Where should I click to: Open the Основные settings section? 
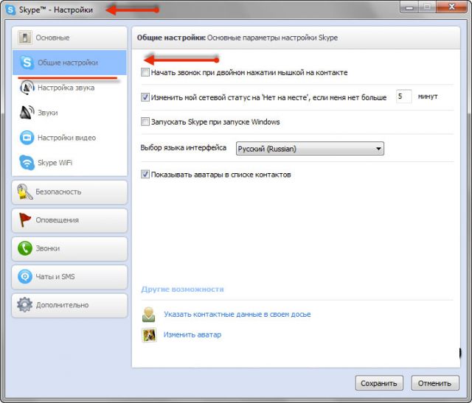coord(69,38)
